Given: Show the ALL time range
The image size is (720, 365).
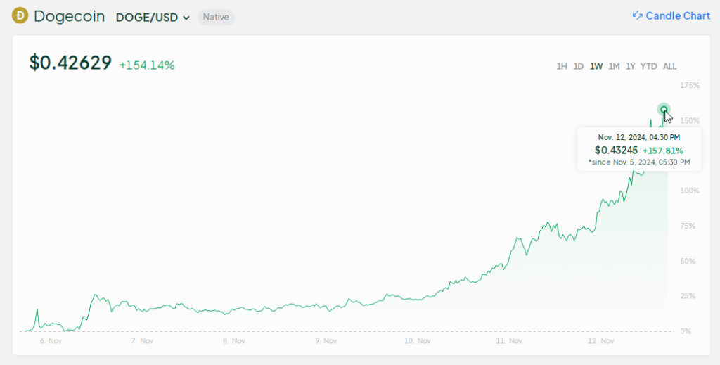Looking at the screenshot, I should (x=669, y=66).
